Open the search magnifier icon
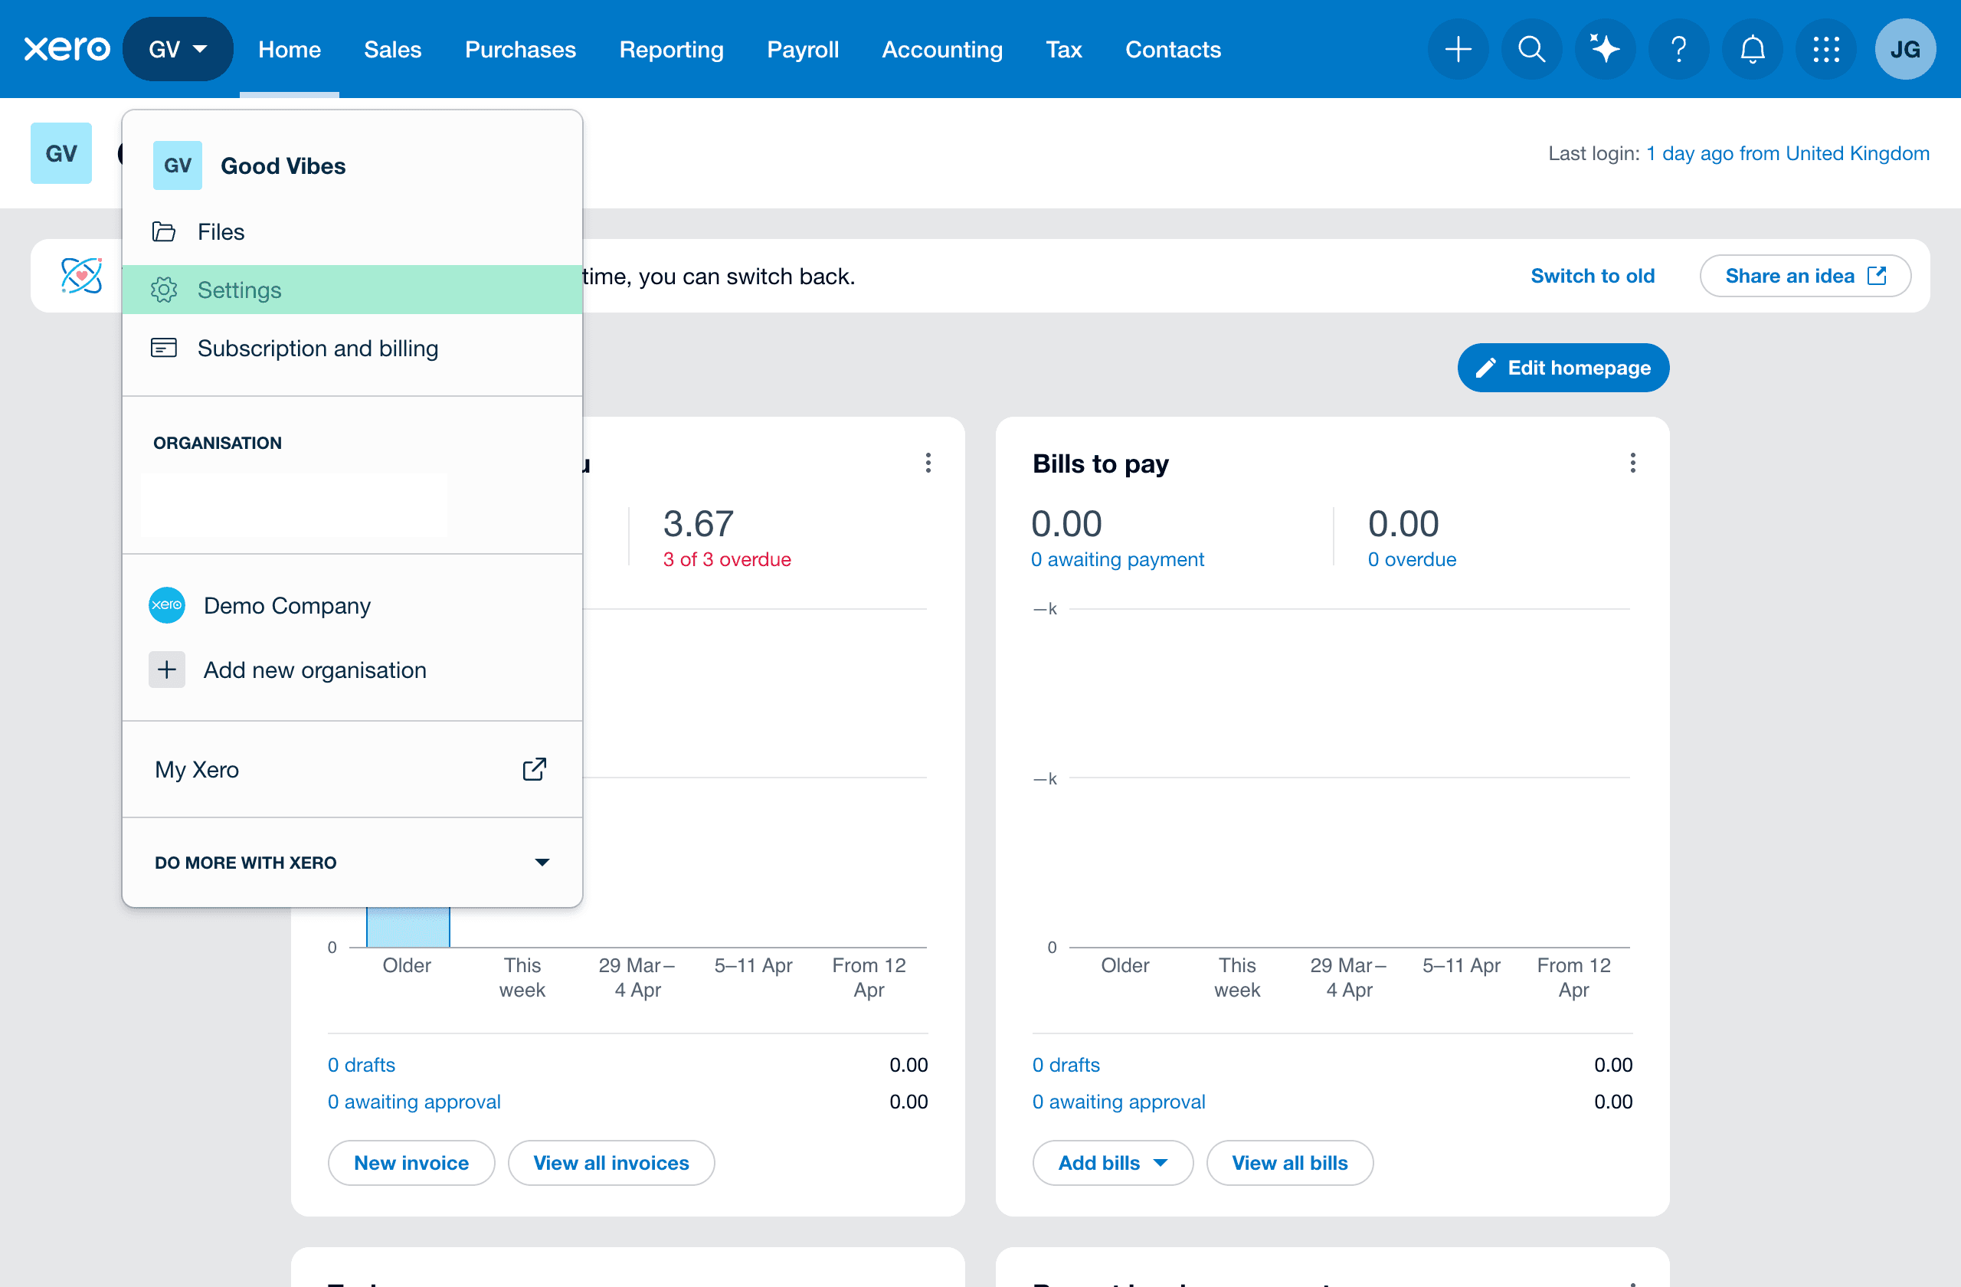 1531,50
